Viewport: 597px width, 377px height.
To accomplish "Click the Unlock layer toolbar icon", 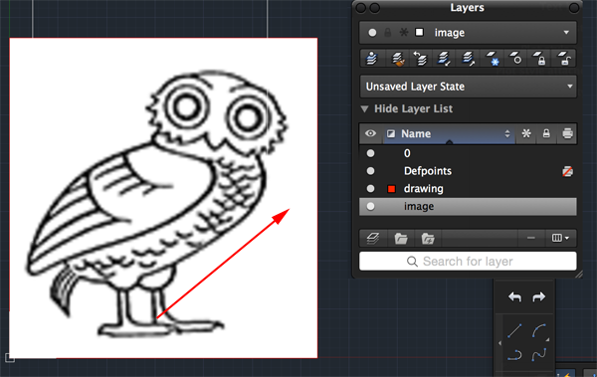I will coord(564,59).
